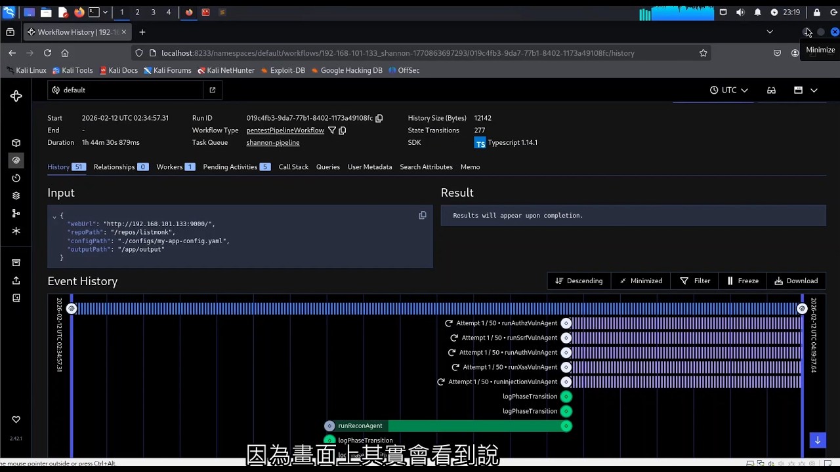Click the workflow start event marker
The height and width of the screenshot is (472, 840).
click(x=72, y=309)
